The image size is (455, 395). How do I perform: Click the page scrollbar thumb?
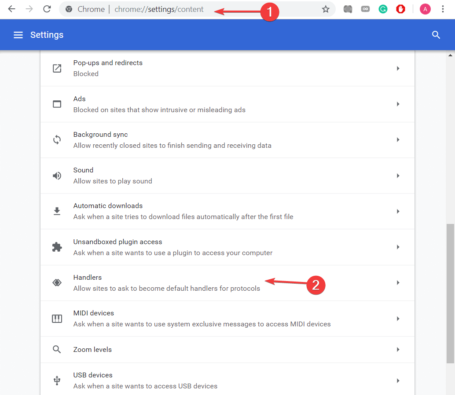pos(450,293)
